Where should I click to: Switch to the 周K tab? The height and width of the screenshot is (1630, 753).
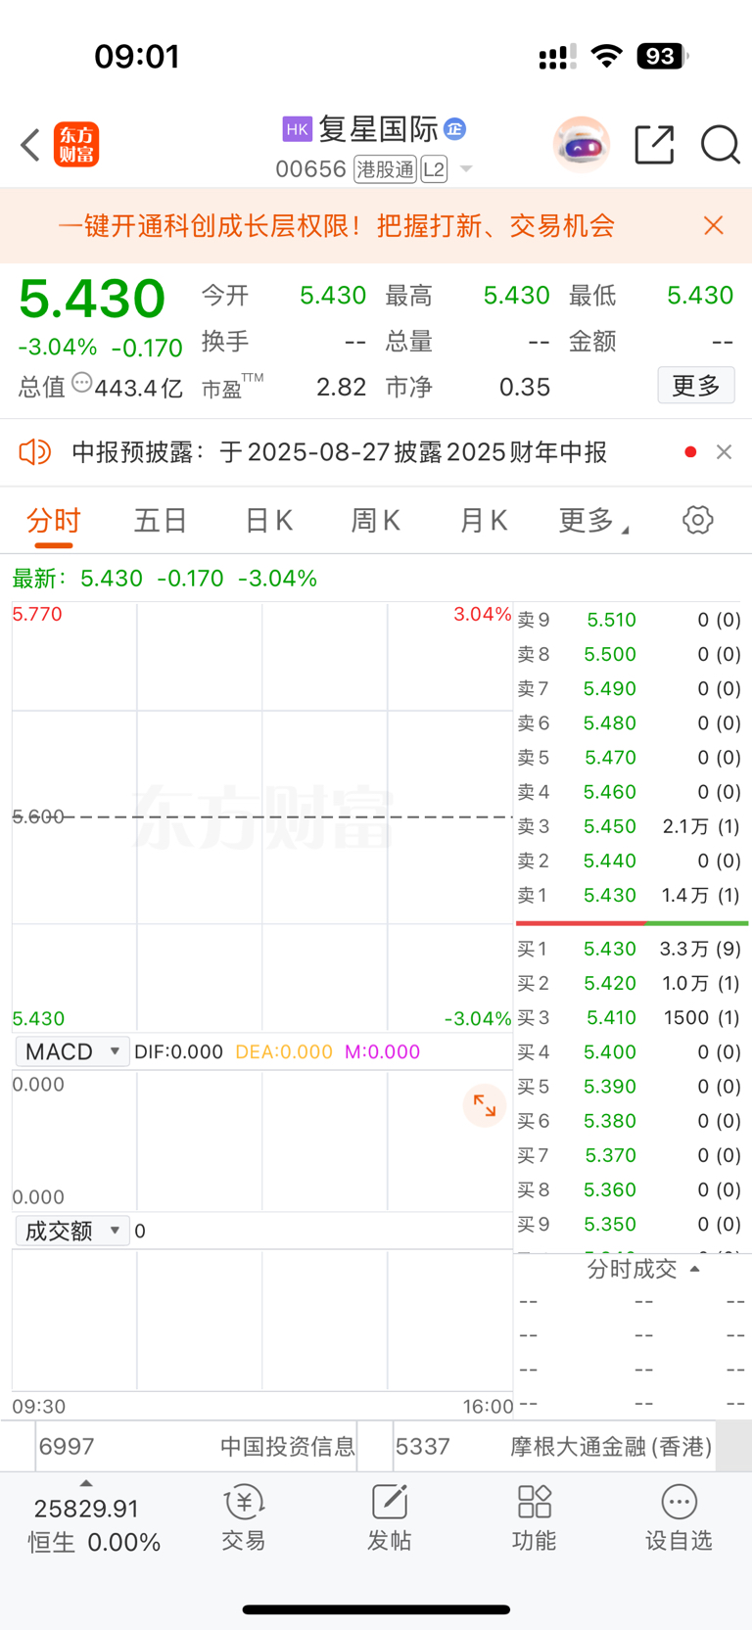click(x=376, y=520)
